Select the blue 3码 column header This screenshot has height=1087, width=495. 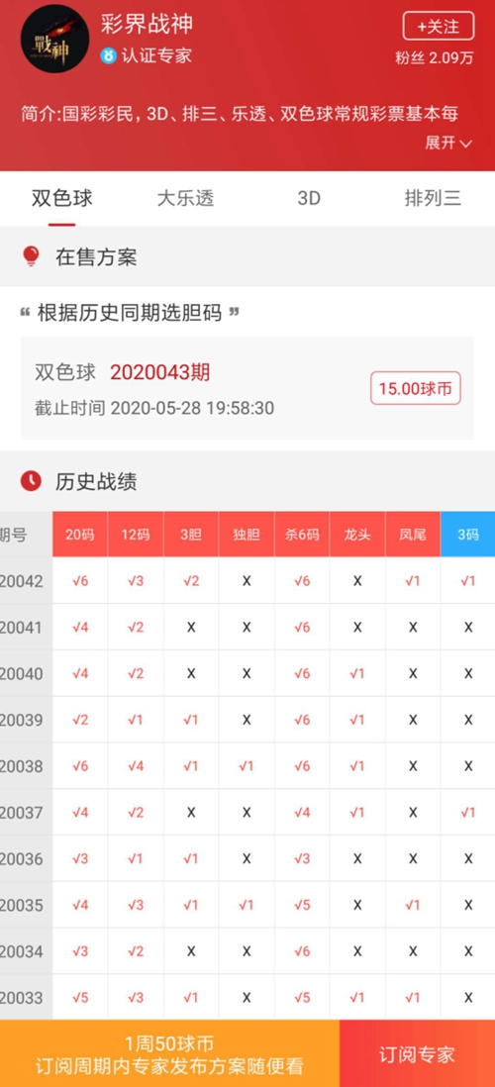[x=468, y=535]
